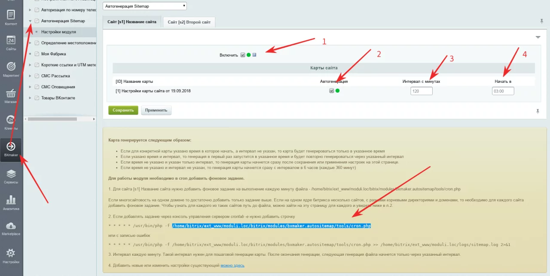Open the Сайты sidebar icon
The height and width of the screenshot is (276, 550).
[11, 42]
